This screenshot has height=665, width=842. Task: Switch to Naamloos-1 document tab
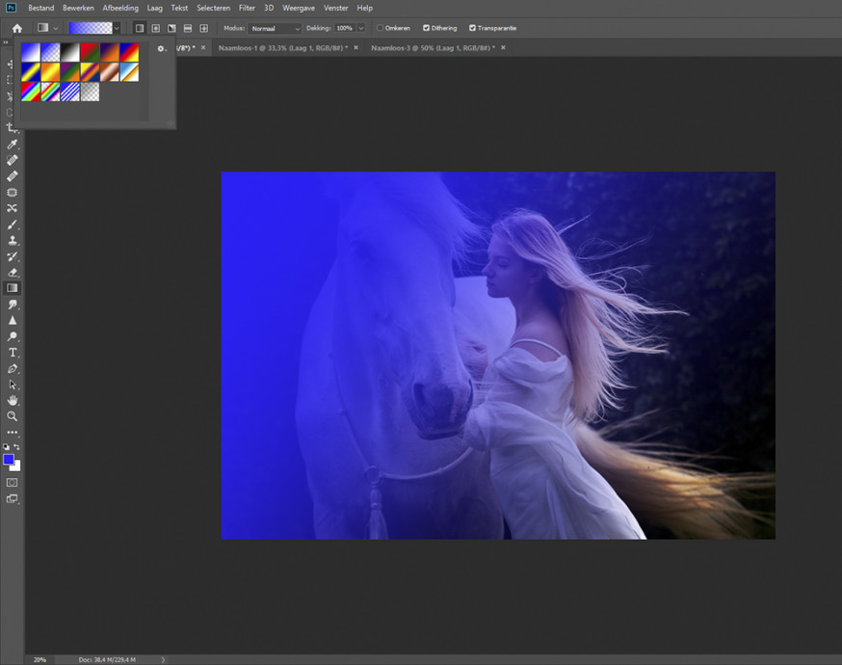pos(283,48)
